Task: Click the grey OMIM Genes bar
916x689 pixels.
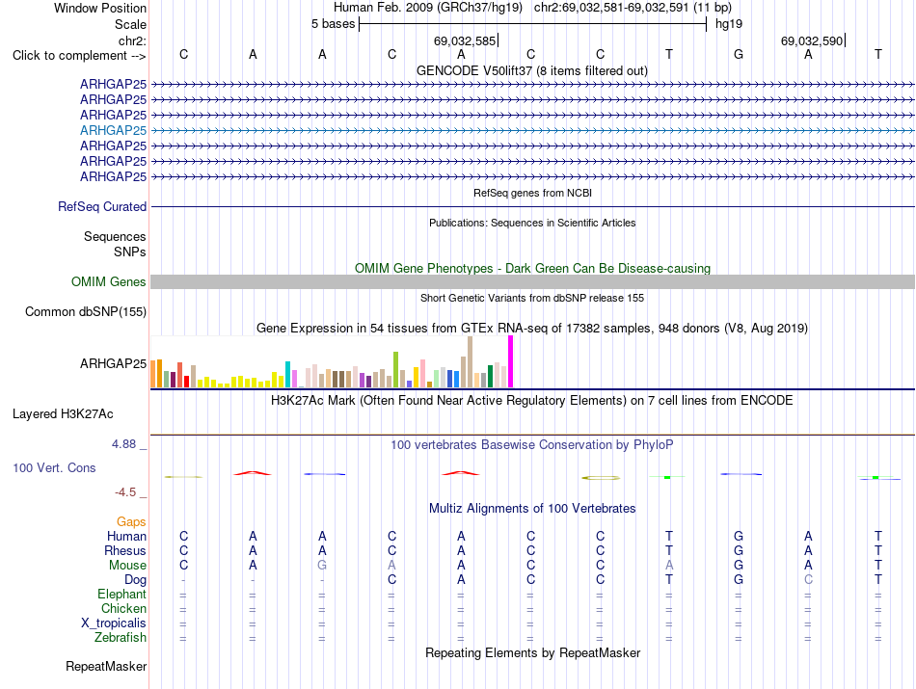Action: pyautogui.click(x=533, y=282)
